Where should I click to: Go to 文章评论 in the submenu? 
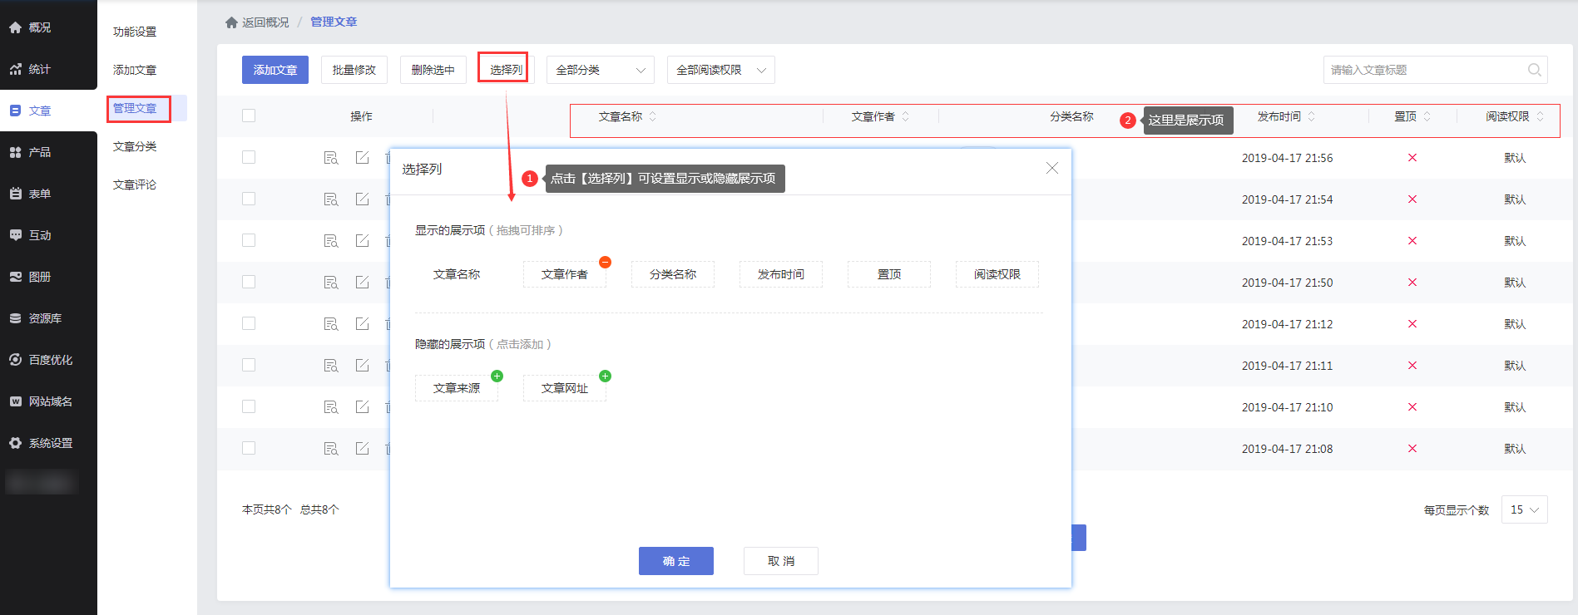(135, 184)
